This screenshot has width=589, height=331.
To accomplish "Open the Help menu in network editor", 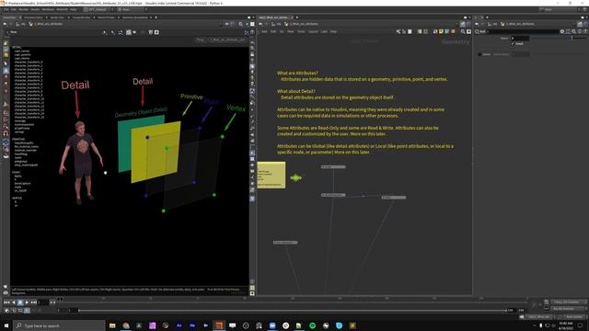I will click(x=333, y=32).
